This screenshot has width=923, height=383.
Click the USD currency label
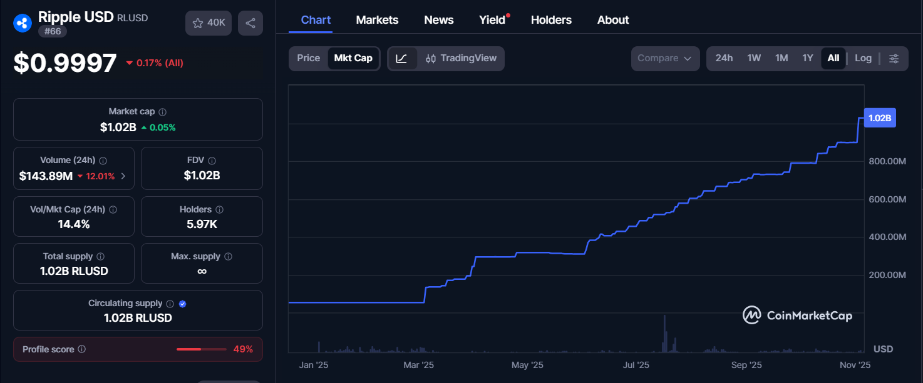point(883,349)
